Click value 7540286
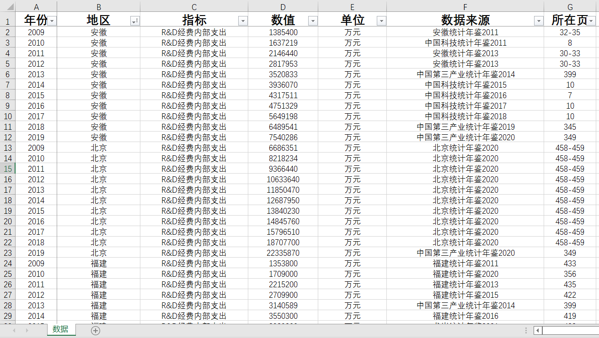 click(x=283, y=137)
